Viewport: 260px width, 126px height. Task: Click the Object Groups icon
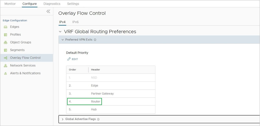[x=5, y=42]
